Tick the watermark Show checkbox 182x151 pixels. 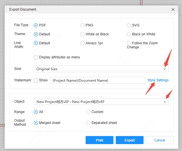click(x=36, y=80)
